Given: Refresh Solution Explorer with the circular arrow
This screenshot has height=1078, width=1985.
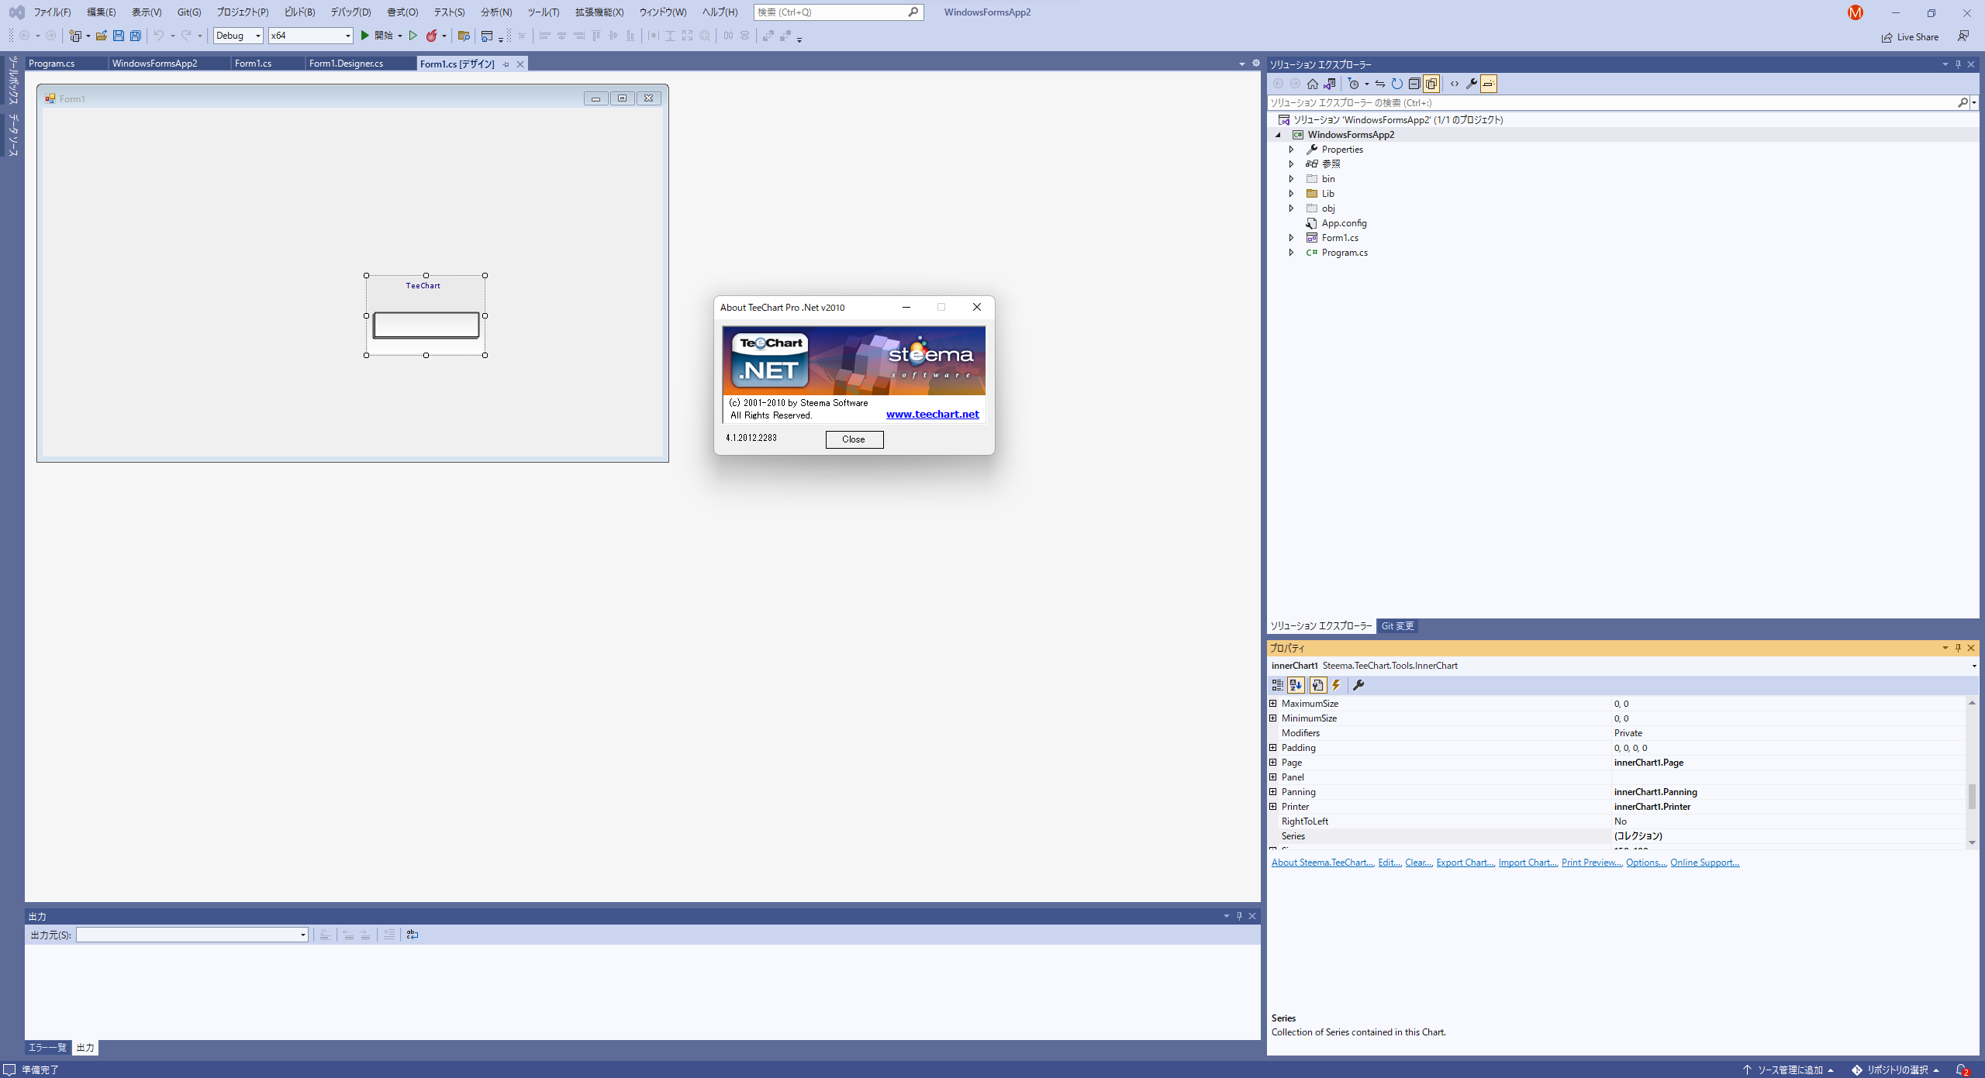Looking at the screenshot, I should click(x=1397, y=84).
